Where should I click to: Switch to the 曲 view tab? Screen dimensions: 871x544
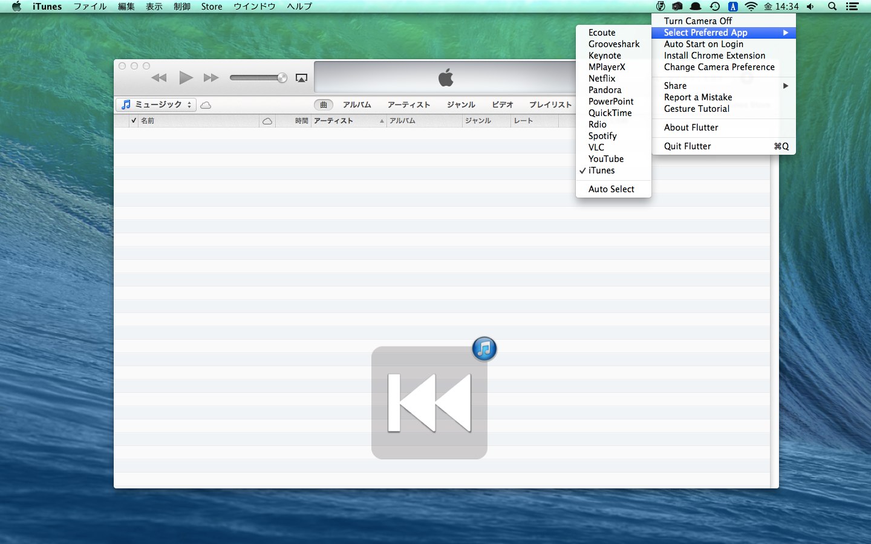pyautogui.click(x=324, y=105)
